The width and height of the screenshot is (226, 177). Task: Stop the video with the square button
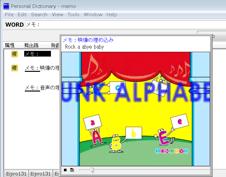click(x=65, y=170)
